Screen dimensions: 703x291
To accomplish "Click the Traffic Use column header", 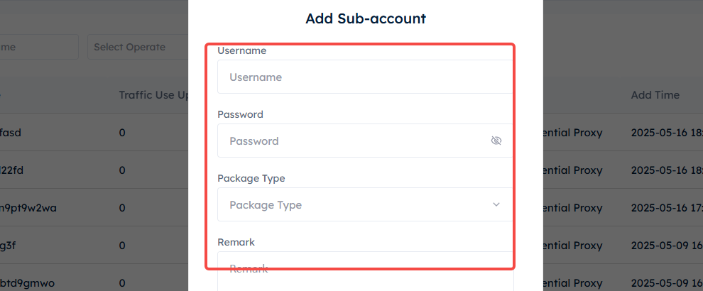I will pos(153,95).
